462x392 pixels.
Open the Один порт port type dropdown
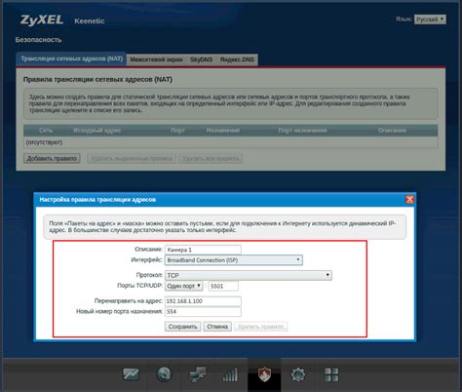pos(184,286)
